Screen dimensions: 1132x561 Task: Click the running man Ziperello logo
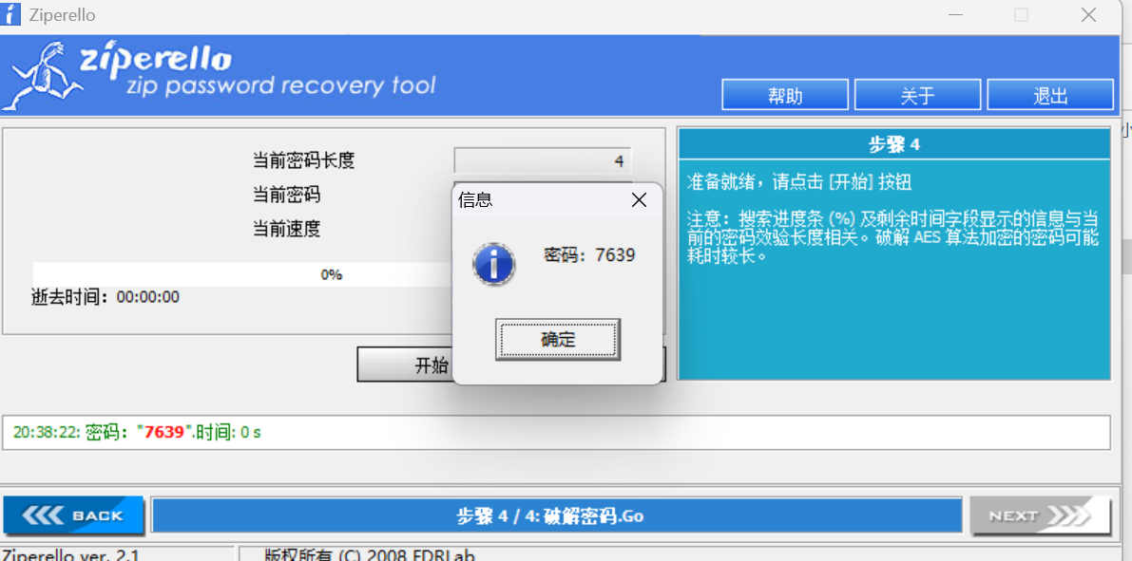point(42,76)
